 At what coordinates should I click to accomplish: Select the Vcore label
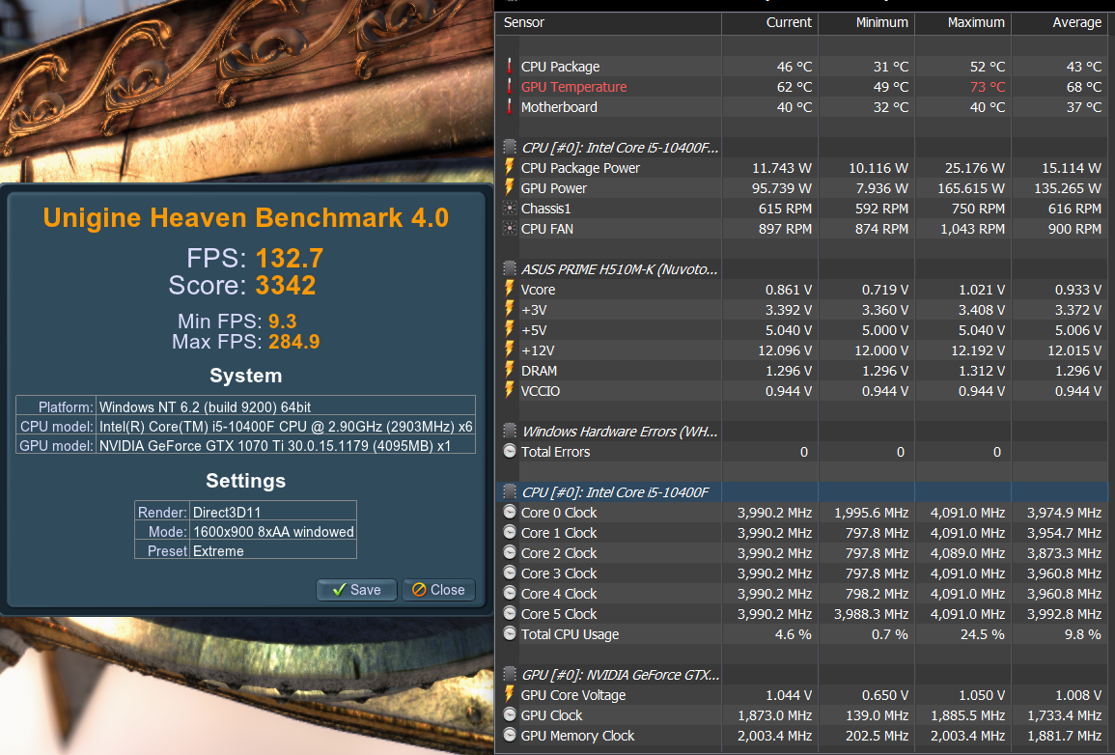point(538,290)
